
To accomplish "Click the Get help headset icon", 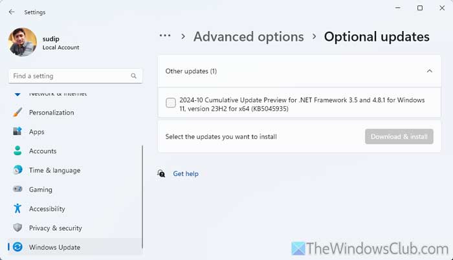I will coord(161,173).
